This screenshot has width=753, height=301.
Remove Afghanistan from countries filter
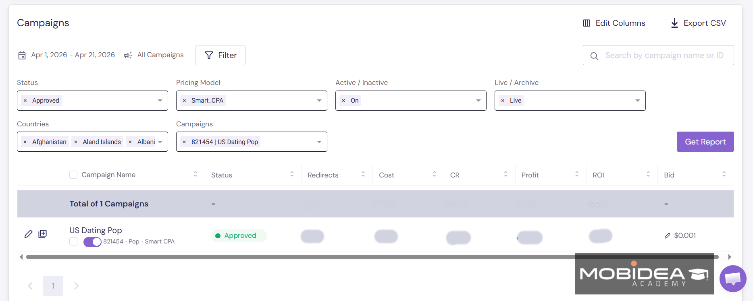click(x=25, y=142)
